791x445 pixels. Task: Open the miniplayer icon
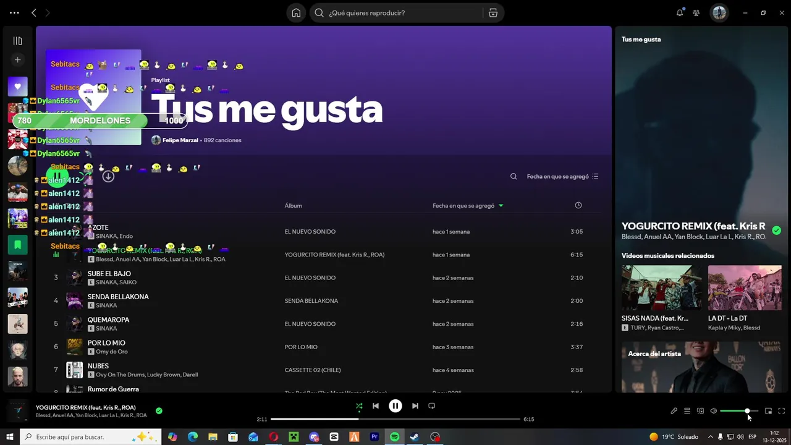[x=768, y=411]
